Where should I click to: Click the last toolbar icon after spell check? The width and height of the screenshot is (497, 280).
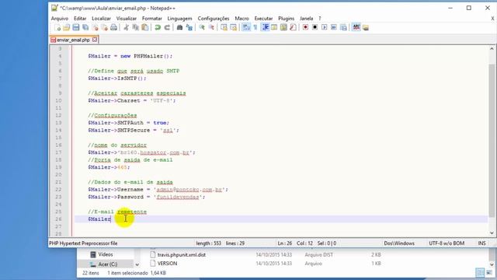[x=366, y=28]
